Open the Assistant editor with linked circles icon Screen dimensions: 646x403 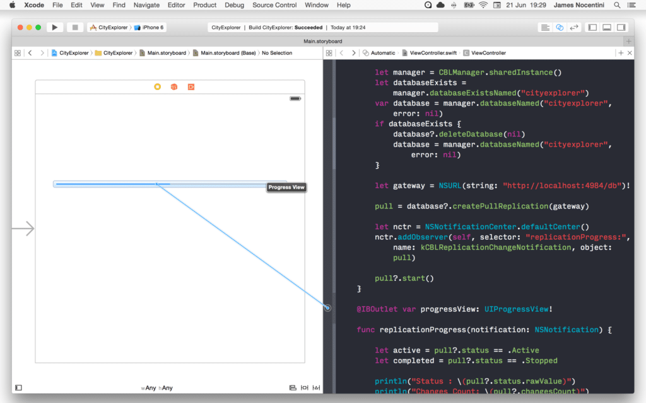point(560,27)
